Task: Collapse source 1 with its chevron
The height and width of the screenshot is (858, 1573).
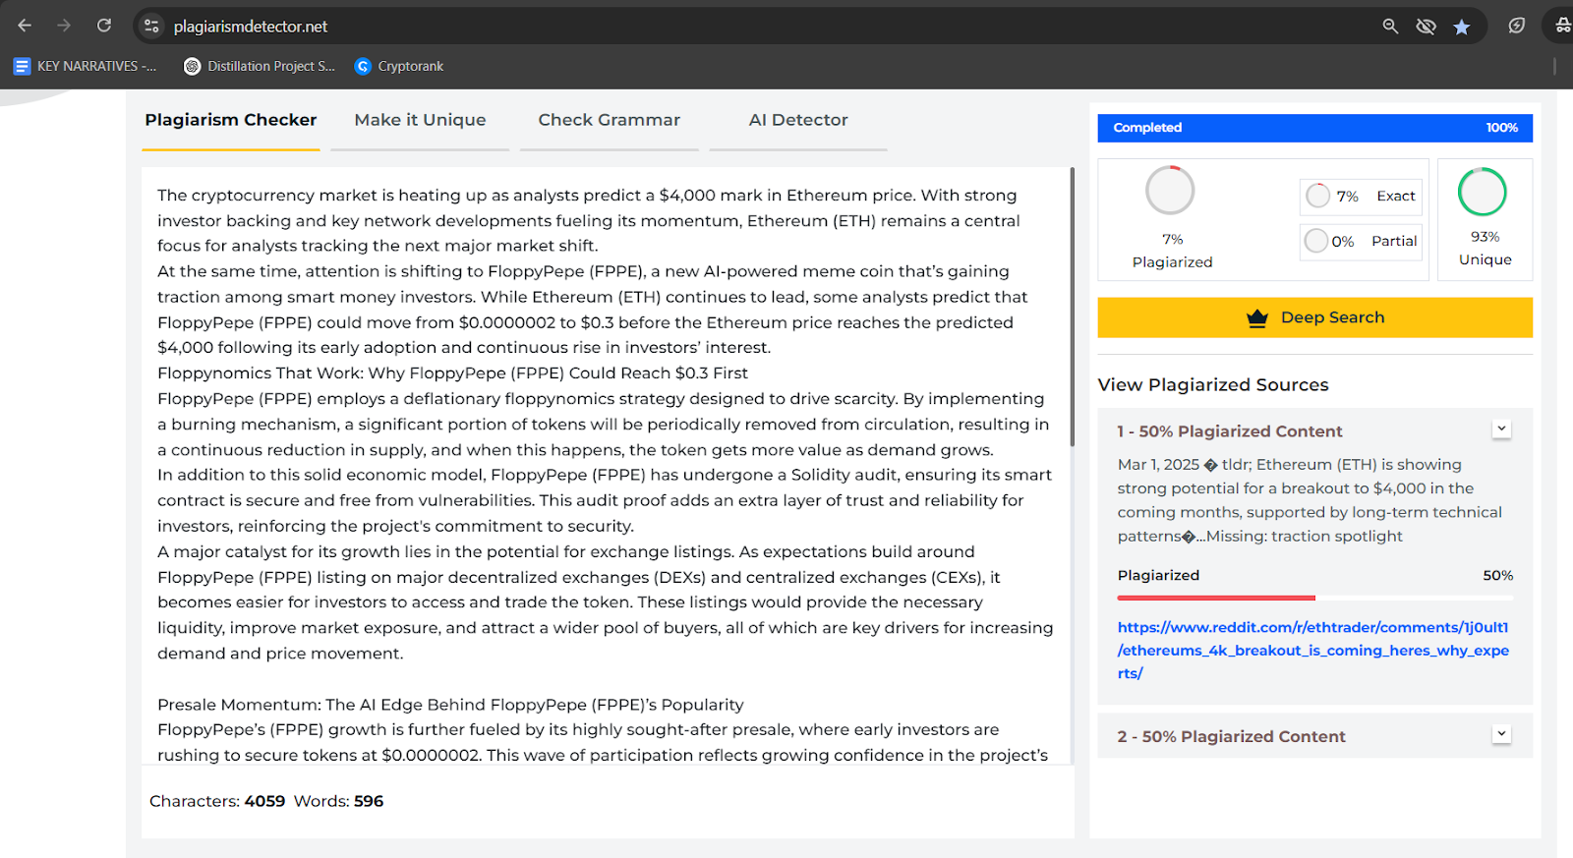Action: pyautogui.click(x=1501, y=429)
